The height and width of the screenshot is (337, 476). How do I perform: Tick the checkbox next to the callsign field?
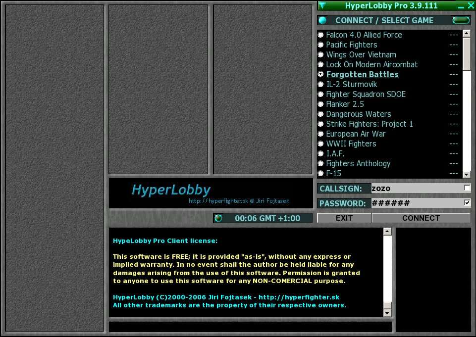(467, 188)
